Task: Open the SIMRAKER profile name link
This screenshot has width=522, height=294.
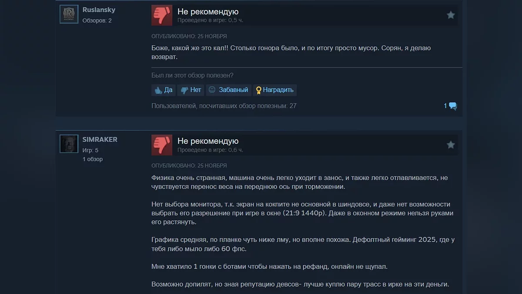Action: coord(100,139)
